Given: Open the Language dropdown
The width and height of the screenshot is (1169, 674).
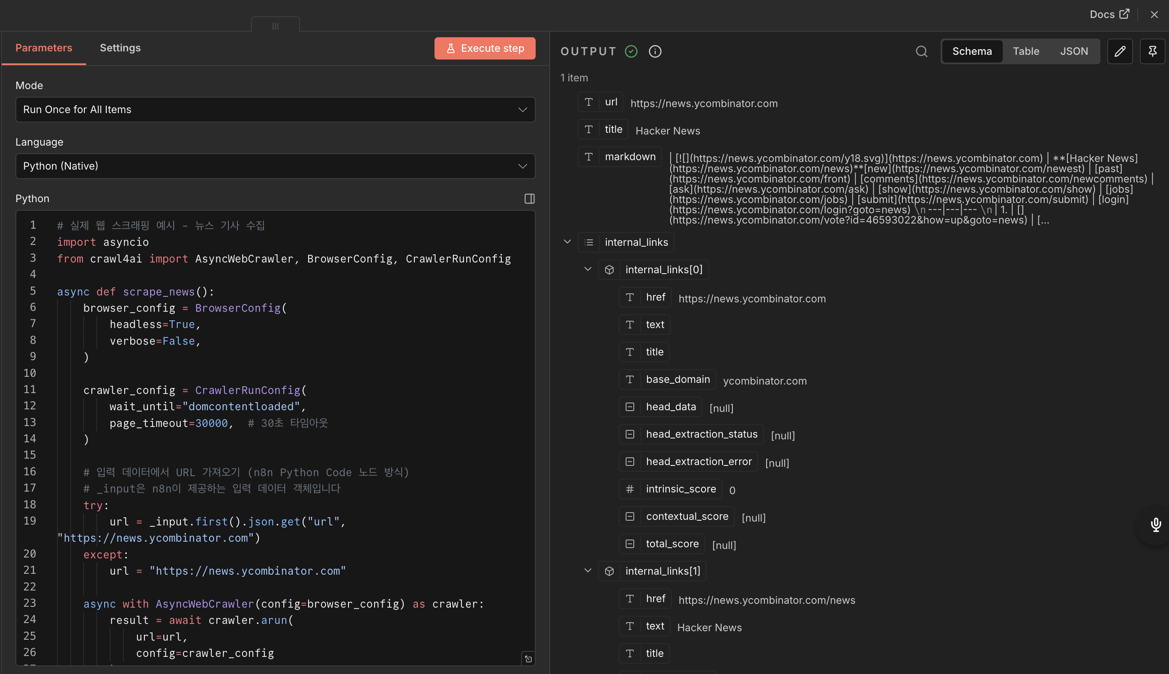Looking at the screenshot, I should 276,166.
